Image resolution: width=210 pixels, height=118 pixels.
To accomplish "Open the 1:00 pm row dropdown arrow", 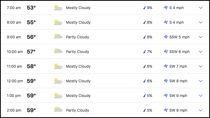I will tap(200, 96).
